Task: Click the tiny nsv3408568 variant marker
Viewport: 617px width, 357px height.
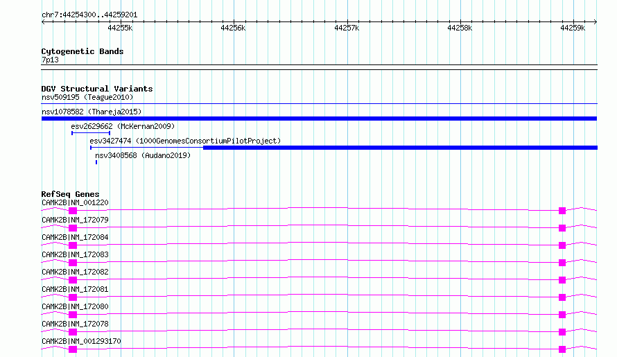Action: point(96,162)
